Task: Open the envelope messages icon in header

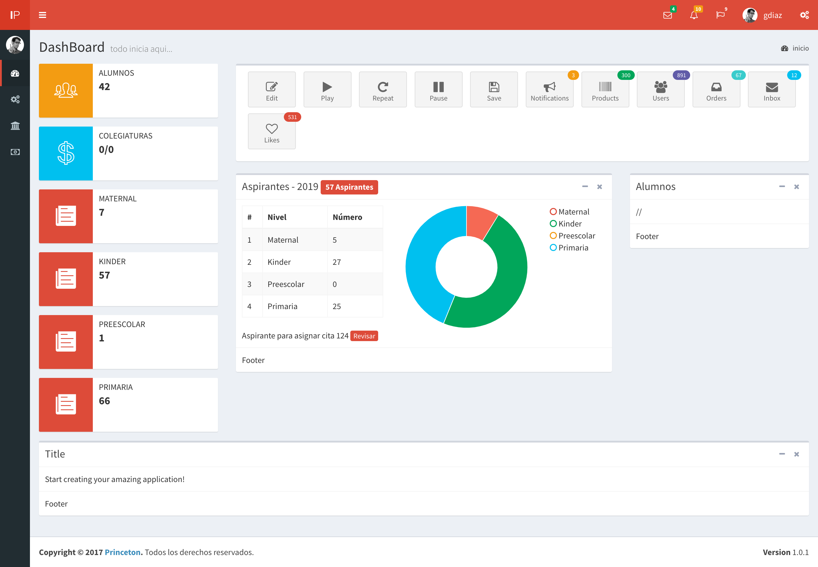Action: (668, 15)
